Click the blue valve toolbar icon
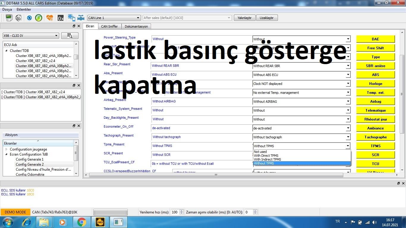Image resolution: width=406 pixels, height=228 pixels. [x=81, y=18]
